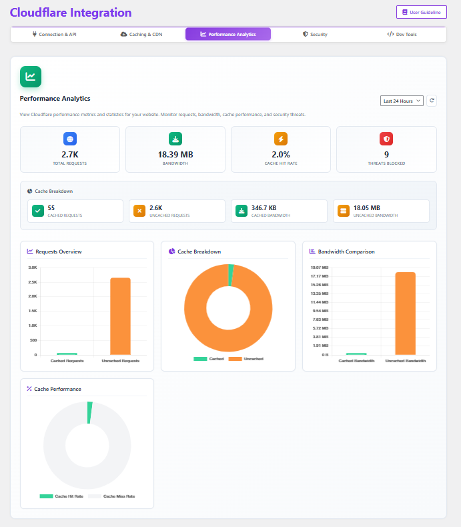Click the orange X Uncached Requests icon
461x527 pixels.
click(x=139, y=211)
